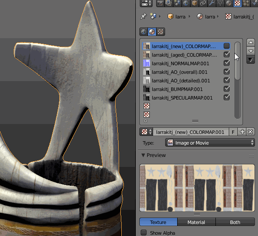Open texture slot specials menu
Screen dimensions: 258x236
click(251, 60)
